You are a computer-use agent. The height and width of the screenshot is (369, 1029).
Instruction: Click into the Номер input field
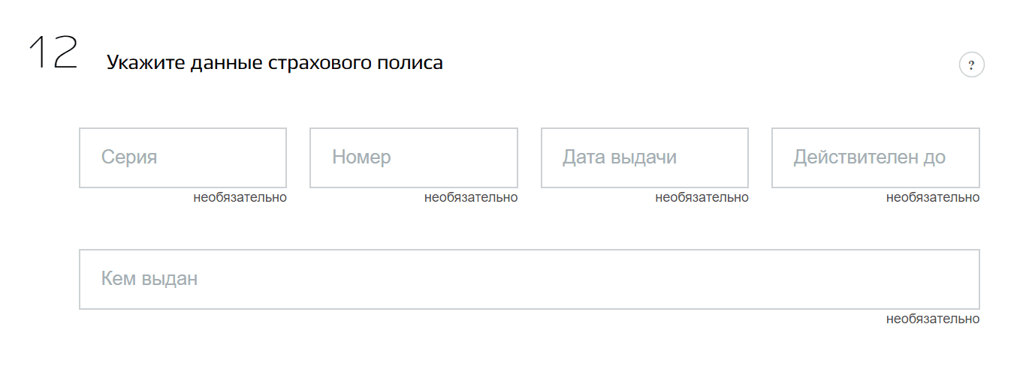[x=413, y=157]
